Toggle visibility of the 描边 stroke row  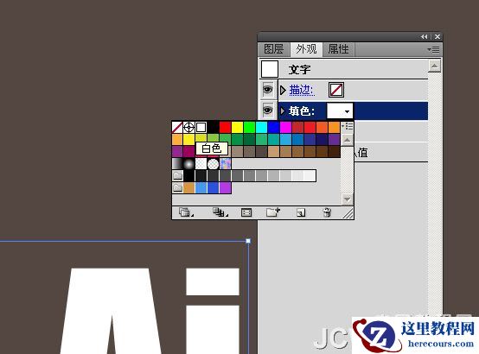point(268,90)
